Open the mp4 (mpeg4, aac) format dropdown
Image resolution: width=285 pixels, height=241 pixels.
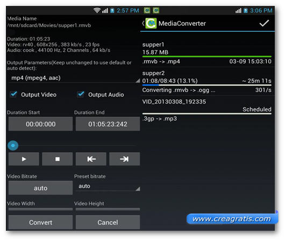tap(74, 78)
